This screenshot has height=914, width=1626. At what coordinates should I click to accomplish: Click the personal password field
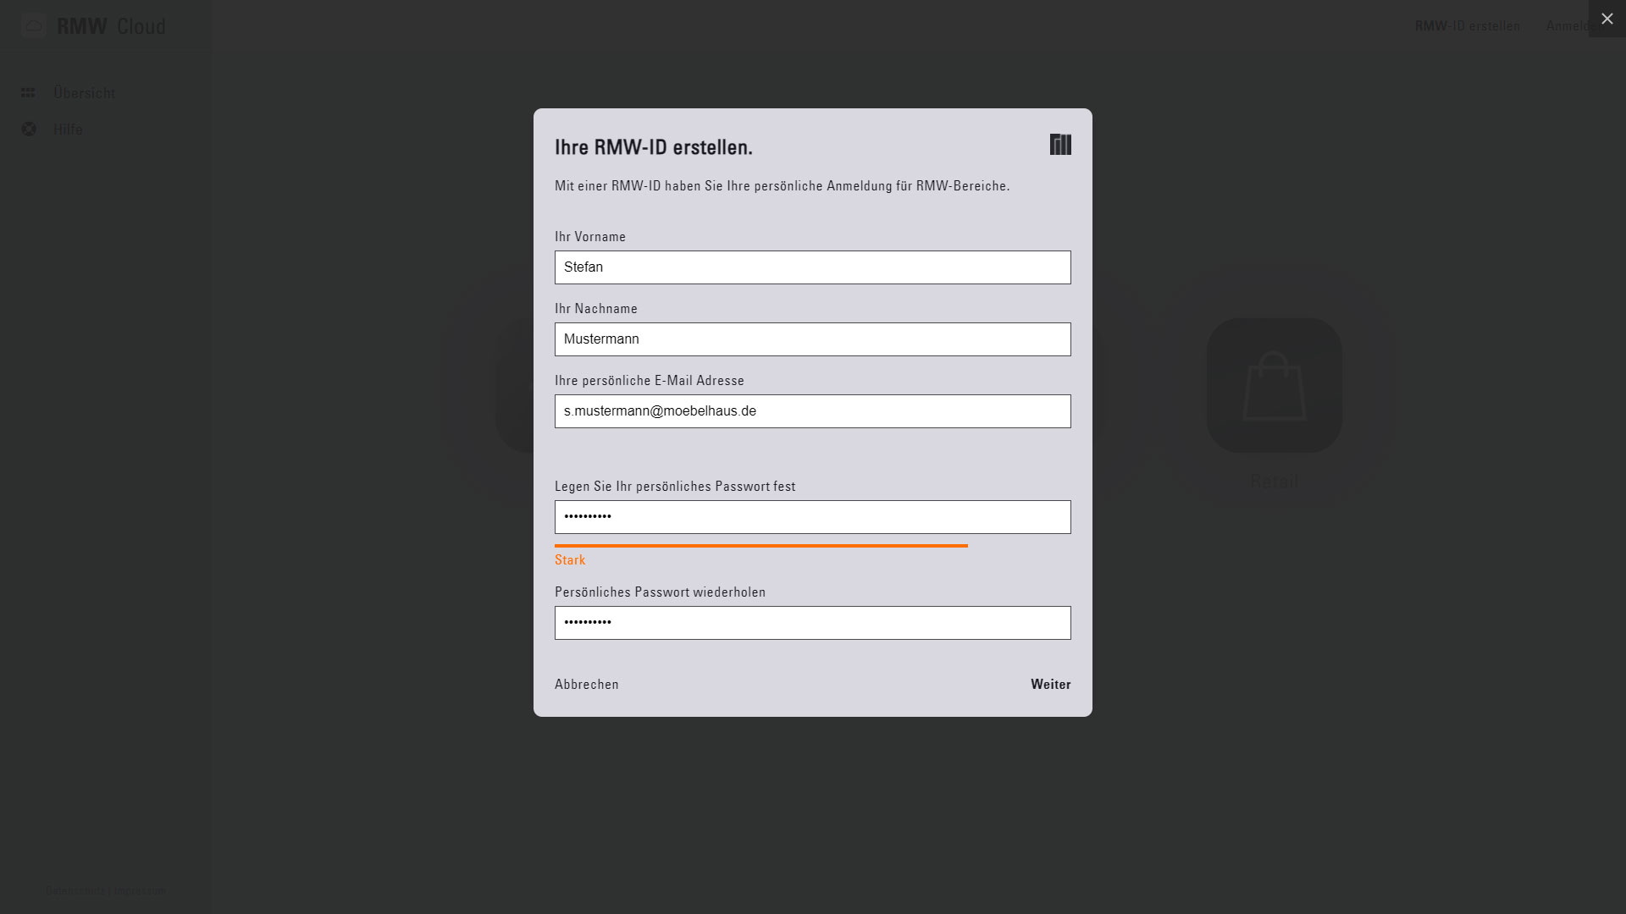point(812,517)
